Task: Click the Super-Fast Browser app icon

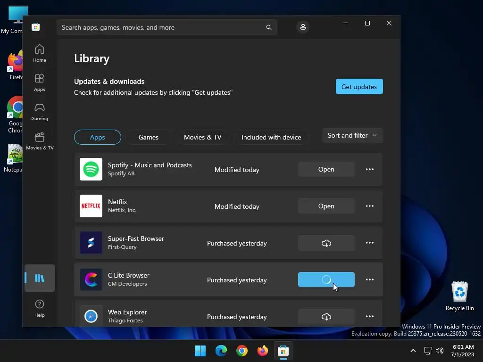Action: click(x=91, y=243)
